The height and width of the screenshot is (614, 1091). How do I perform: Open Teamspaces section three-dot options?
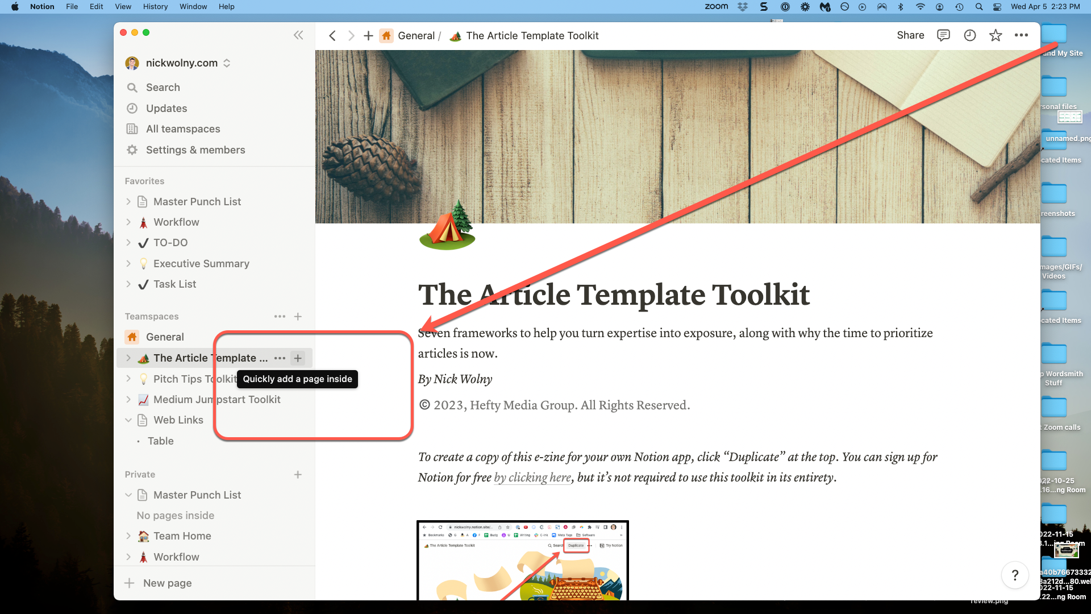pos(280,316)
